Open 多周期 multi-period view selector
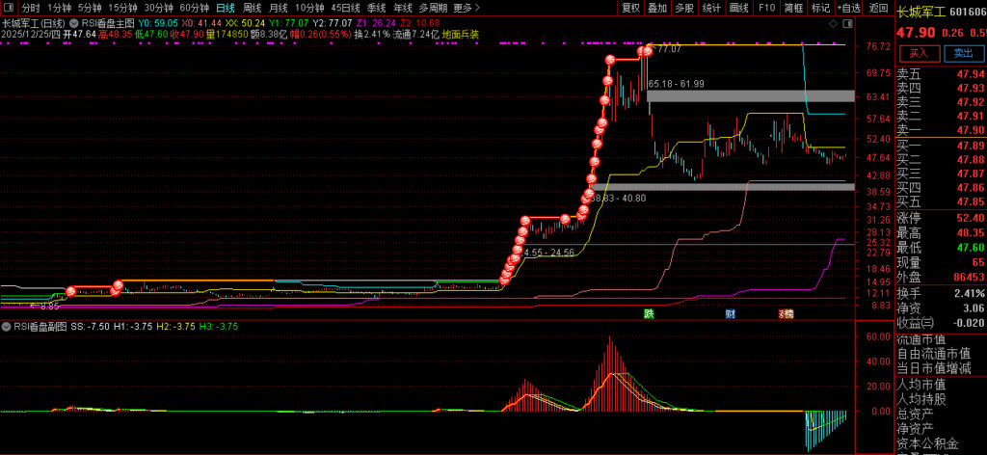The width and height of the screenshot is (987, 455). 431,7
